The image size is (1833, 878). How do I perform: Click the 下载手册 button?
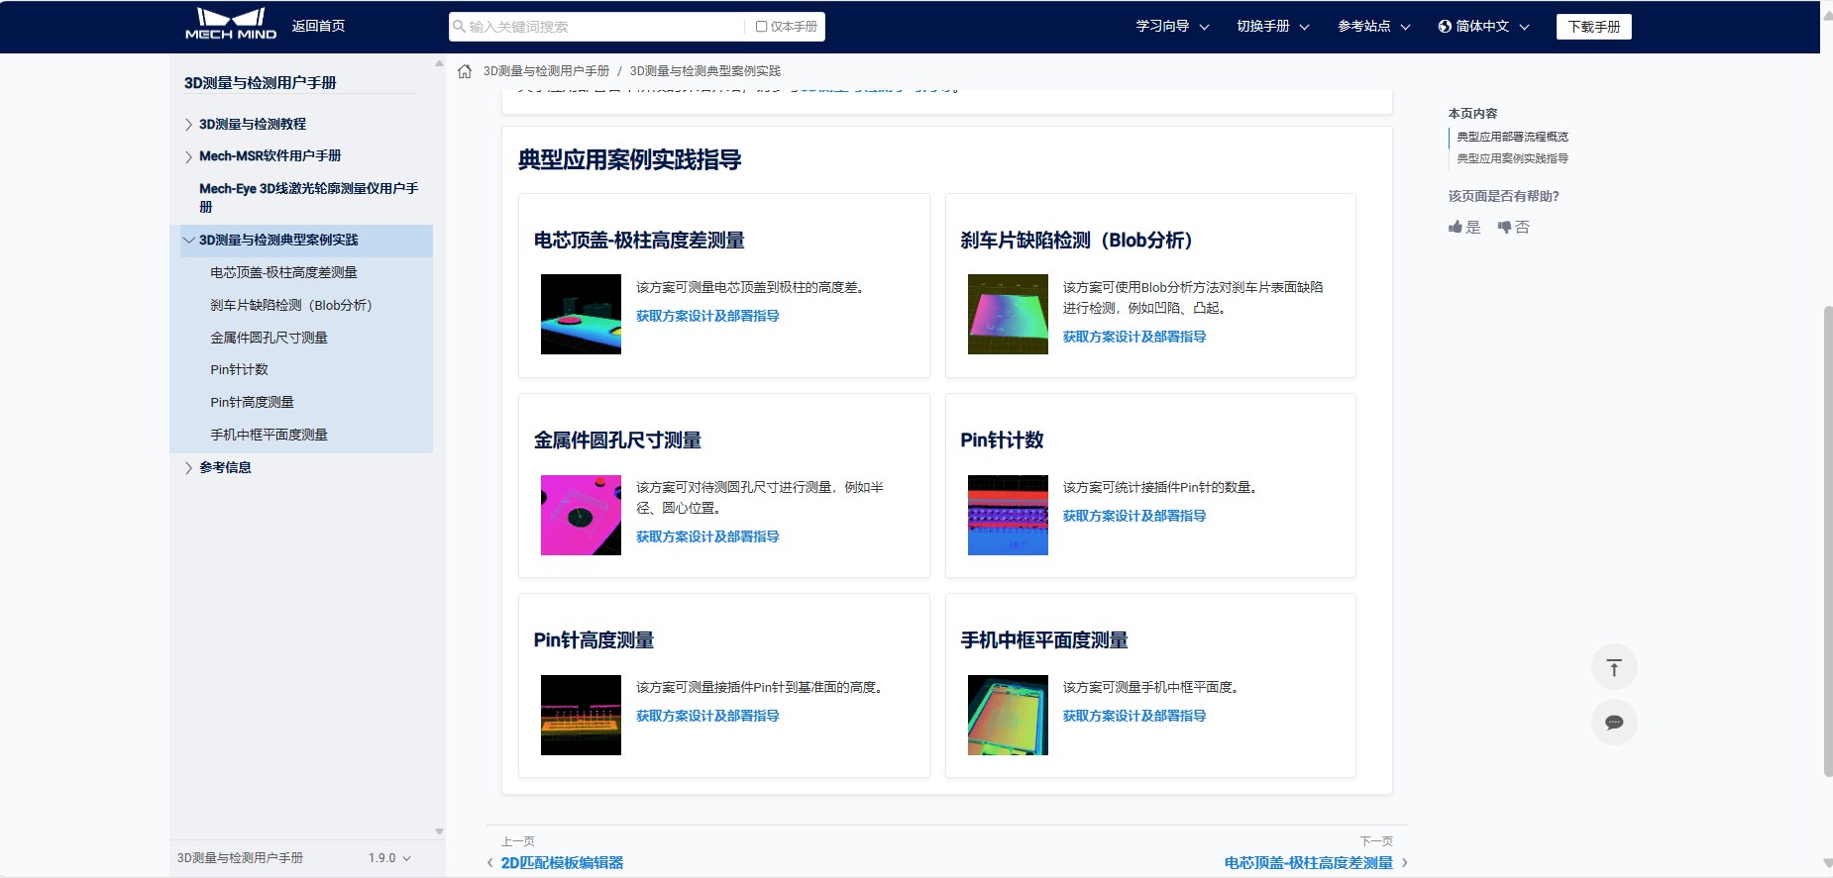pyautogui.click(x=1593, y=27)
